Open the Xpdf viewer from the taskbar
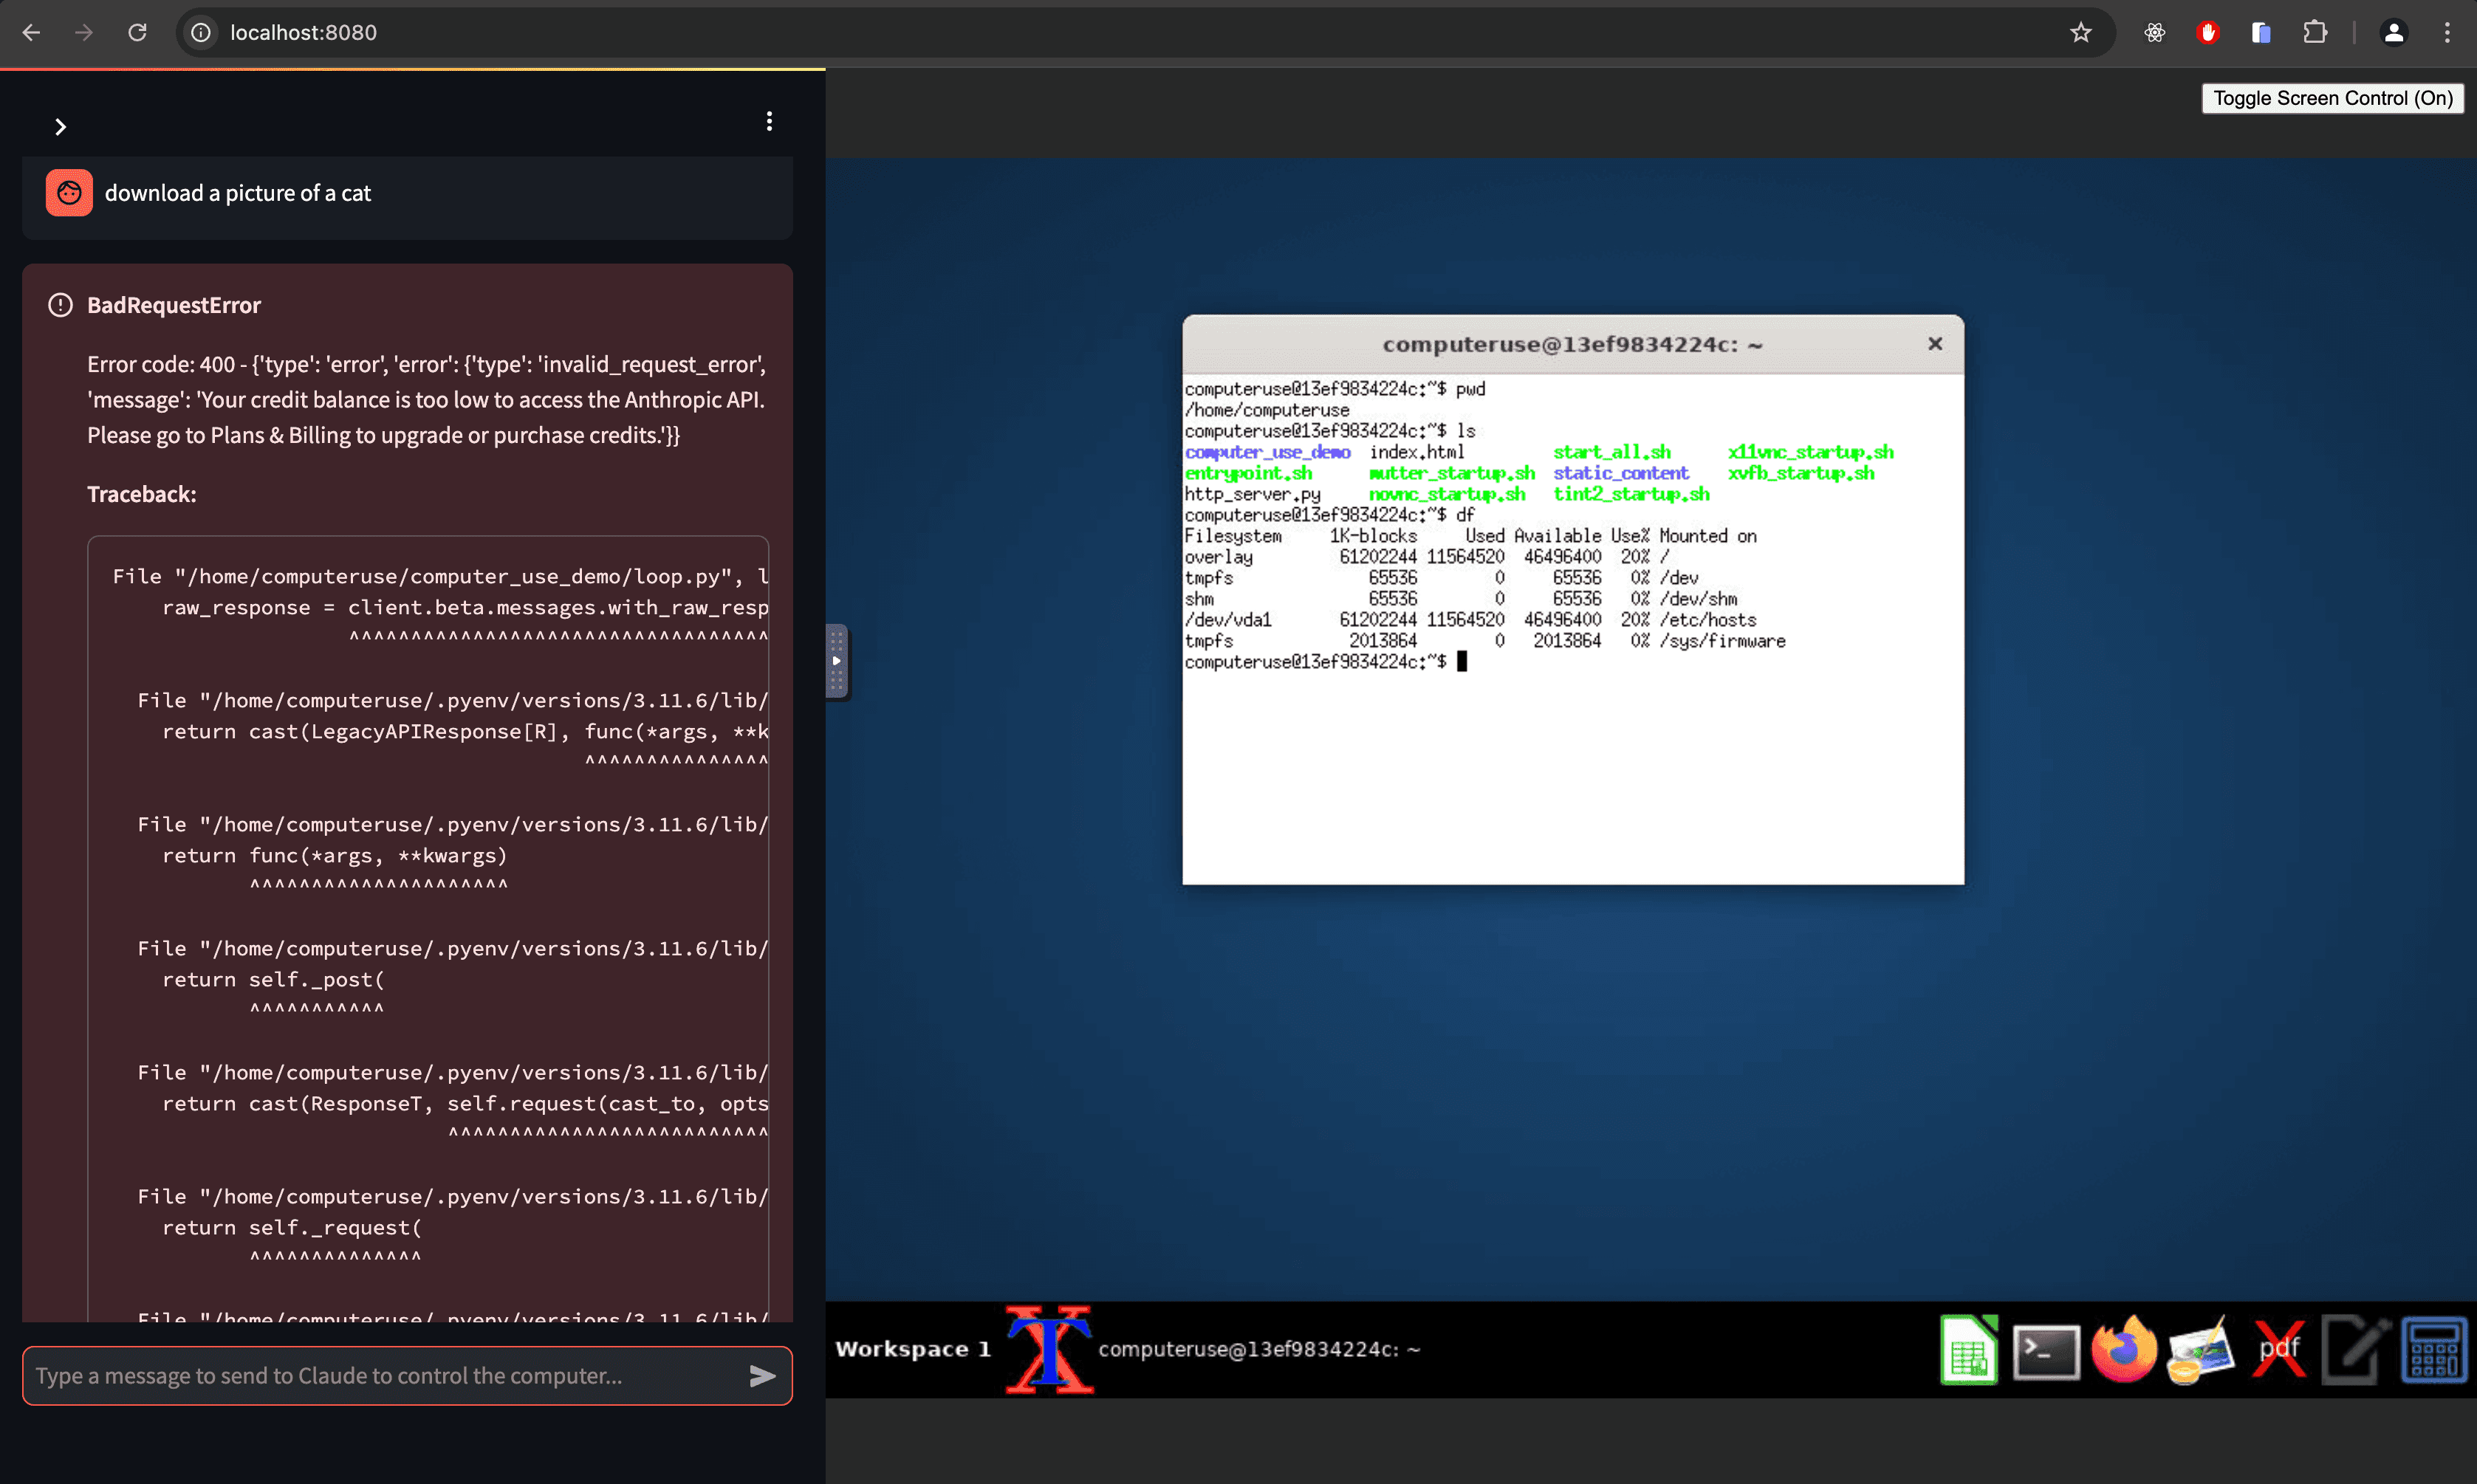 pyautogui.click(x=2280, y=1349)
